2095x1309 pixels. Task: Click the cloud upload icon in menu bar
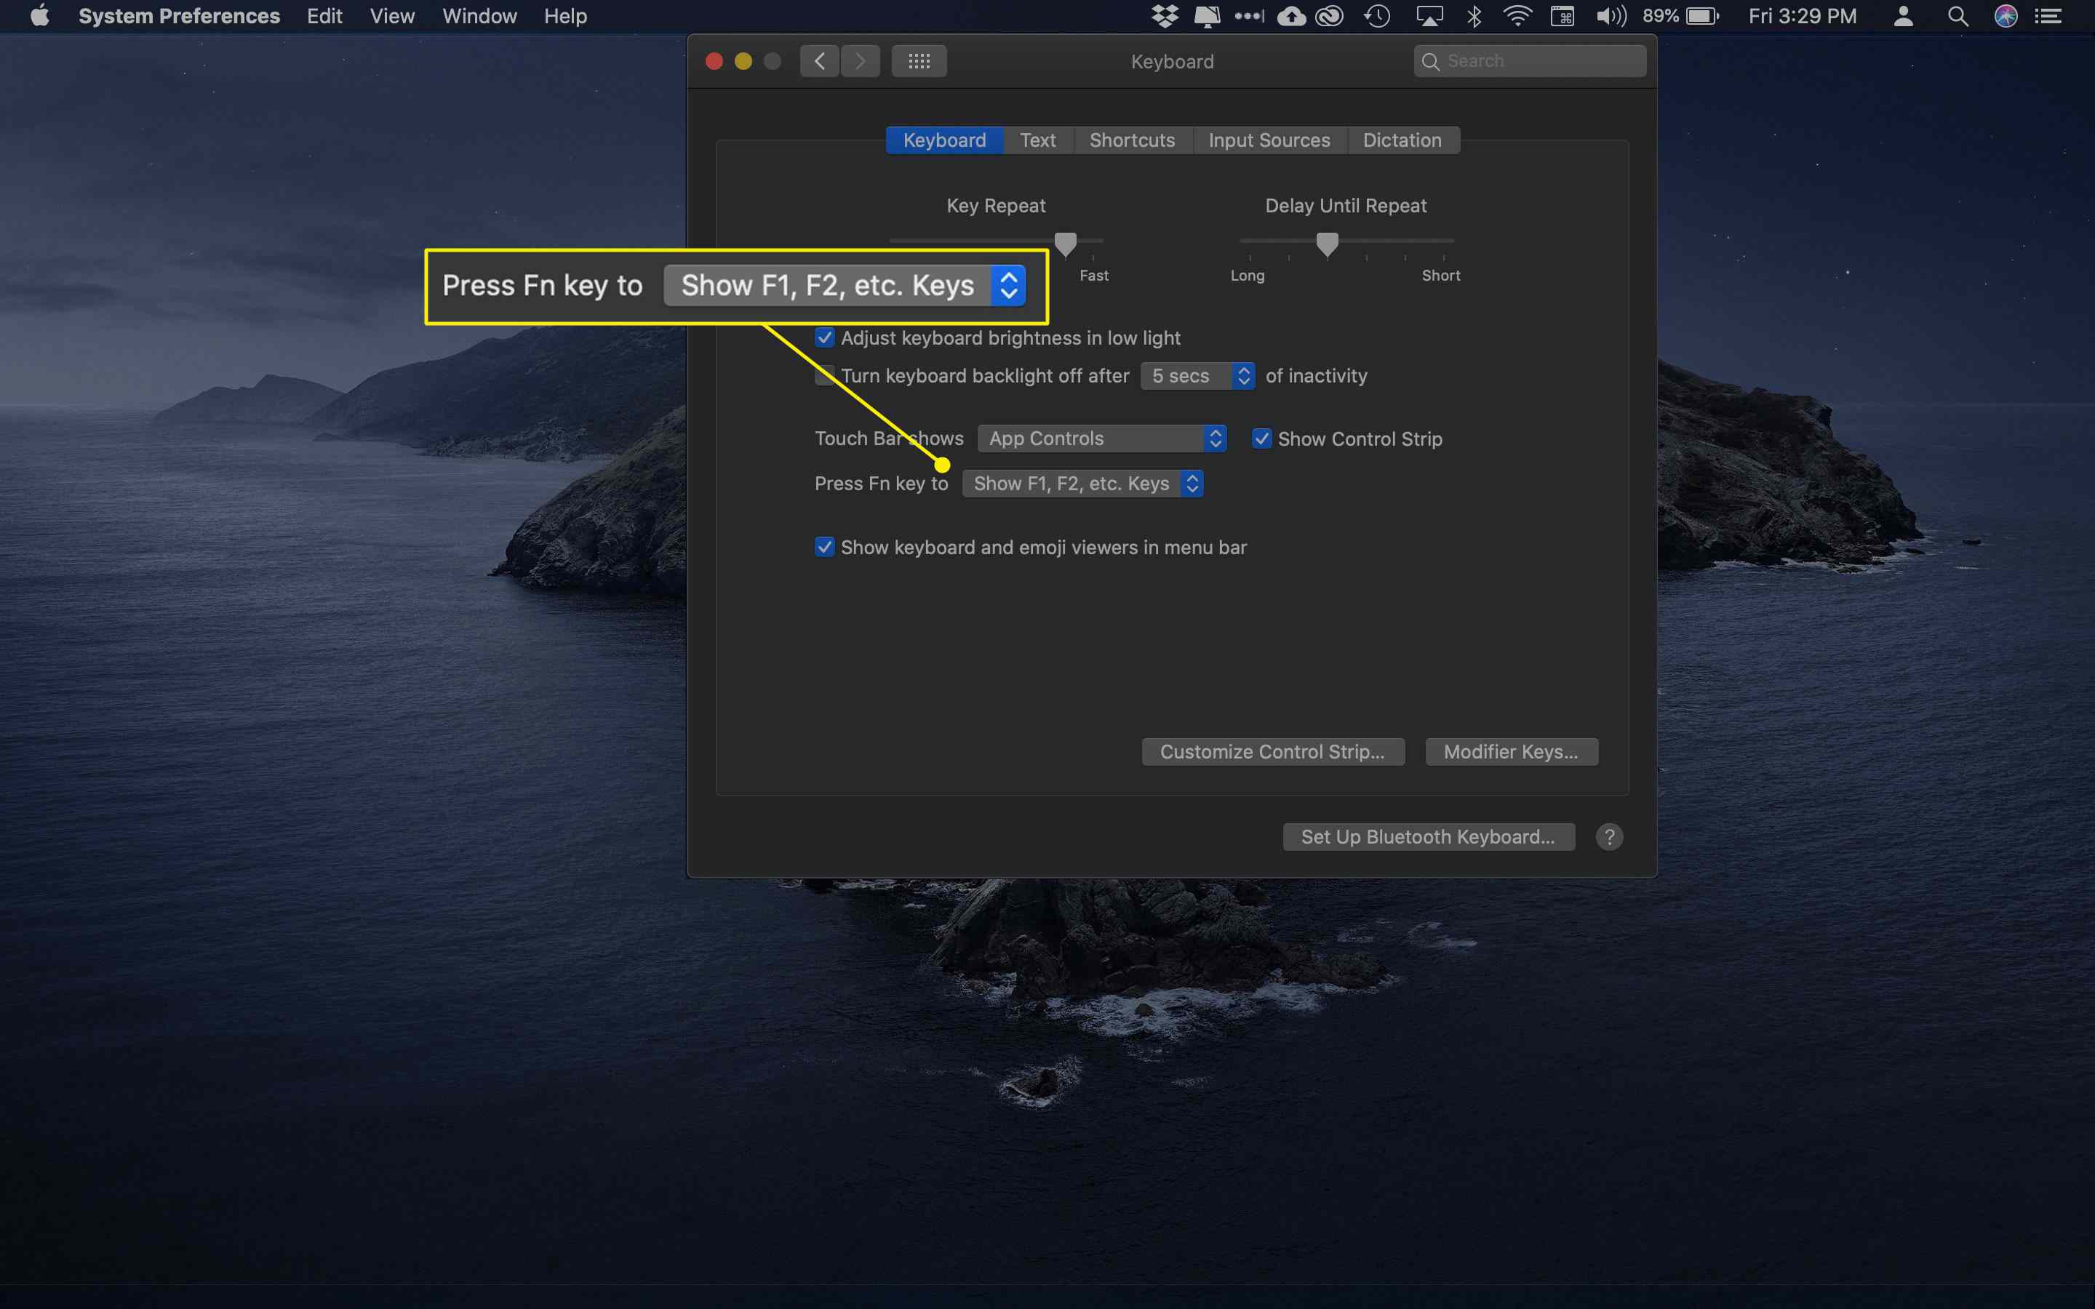click(x=1296, y=17)
